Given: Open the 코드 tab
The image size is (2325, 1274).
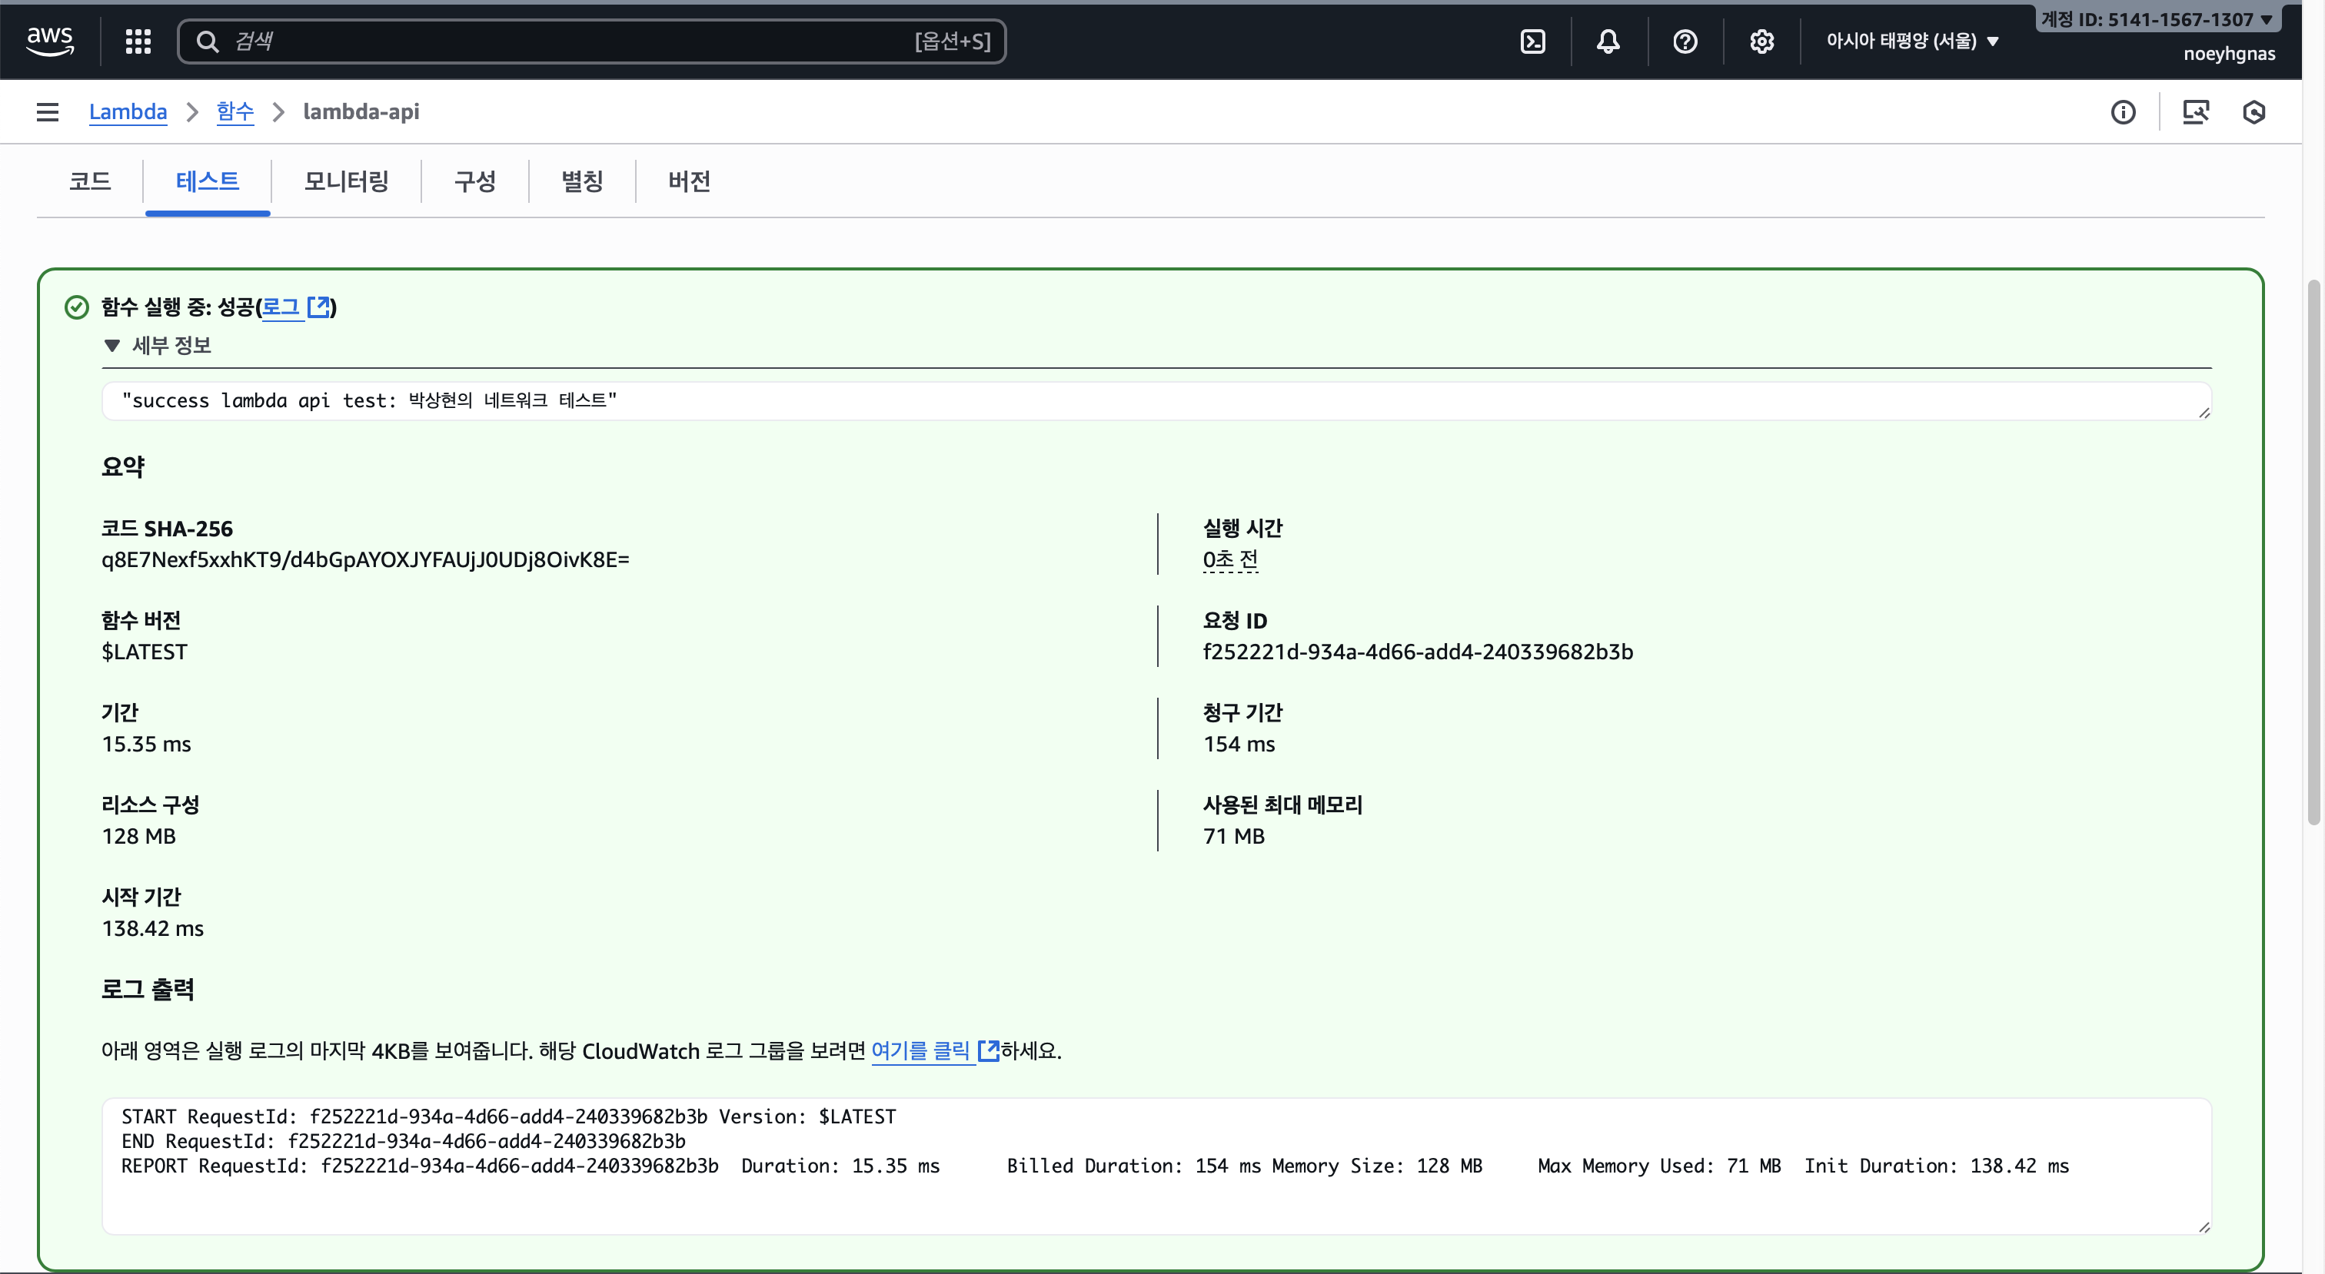Looking at the screenshot, I should [89, 181].
